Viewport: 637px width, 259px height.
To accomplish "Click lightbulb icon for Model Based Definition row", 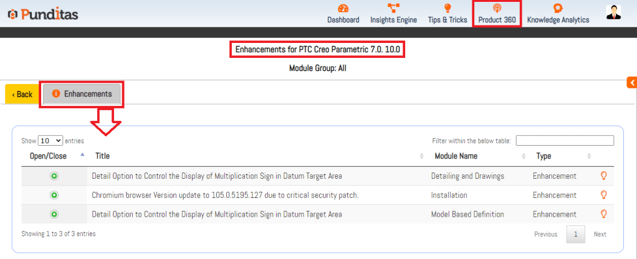I will 603,214.
